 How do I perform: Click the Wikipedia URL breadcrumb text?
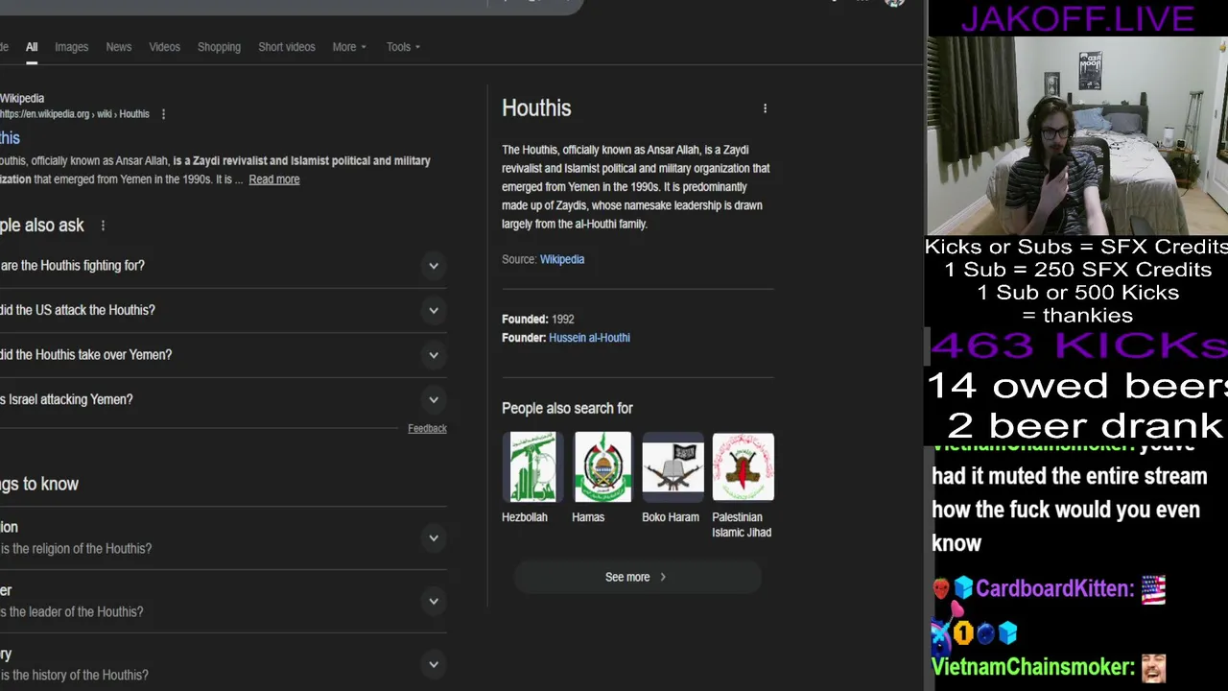[75, 114]
